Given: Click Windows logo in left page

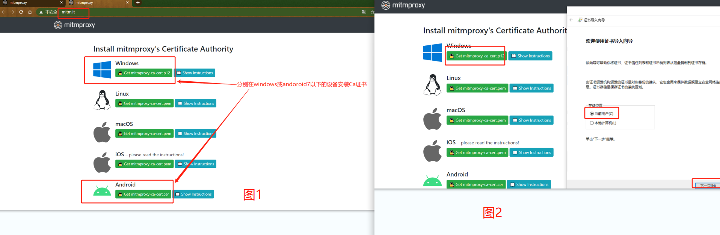Looking at the screenshot, I should [x=102, y=69].
